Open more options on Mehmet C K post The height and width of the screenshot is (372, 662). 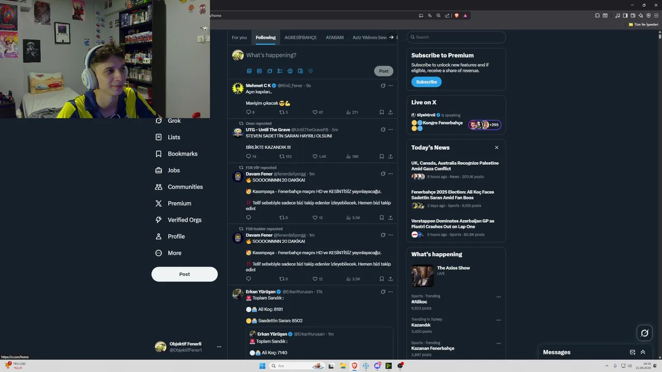(x=390, y=86)
